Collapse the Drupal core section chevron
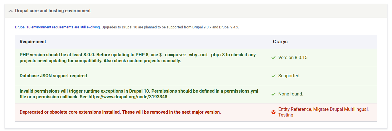This screenshot has height=131, width=392. pyautogui.click(x=11, y=11)
